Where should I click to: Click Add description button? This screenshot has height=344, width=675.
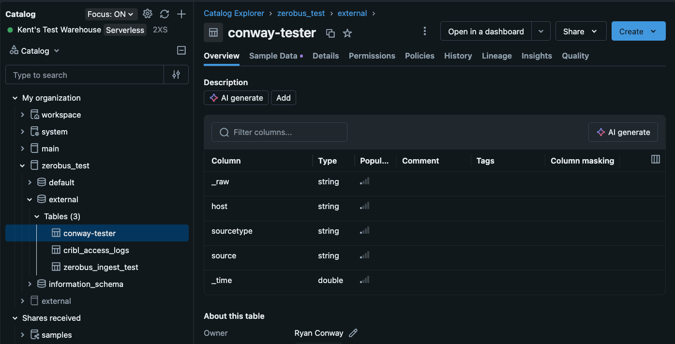284,98
